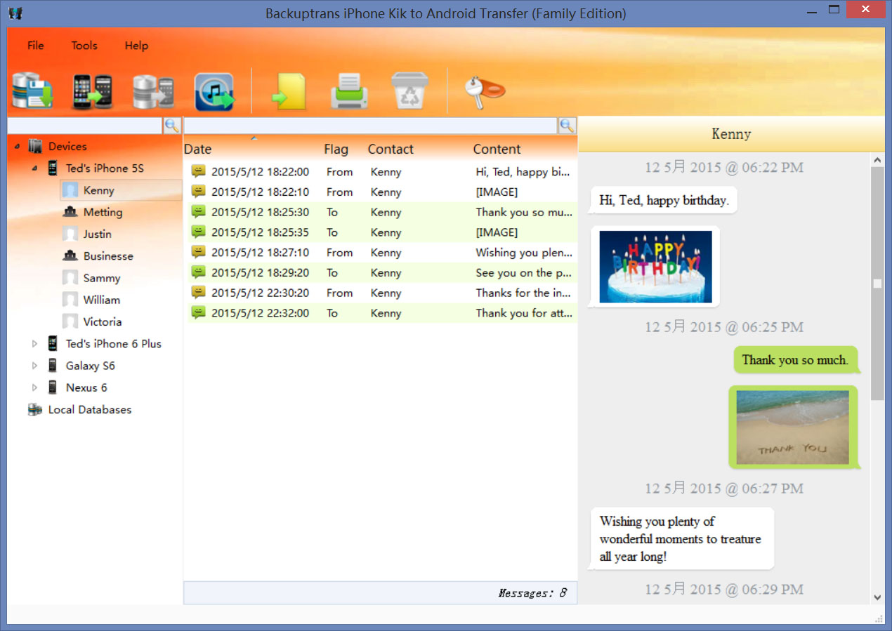Click the iTunes backup import toolbar icon
Image resolution: width=892 pixels, height=631 pixels.
click(214, 92)
